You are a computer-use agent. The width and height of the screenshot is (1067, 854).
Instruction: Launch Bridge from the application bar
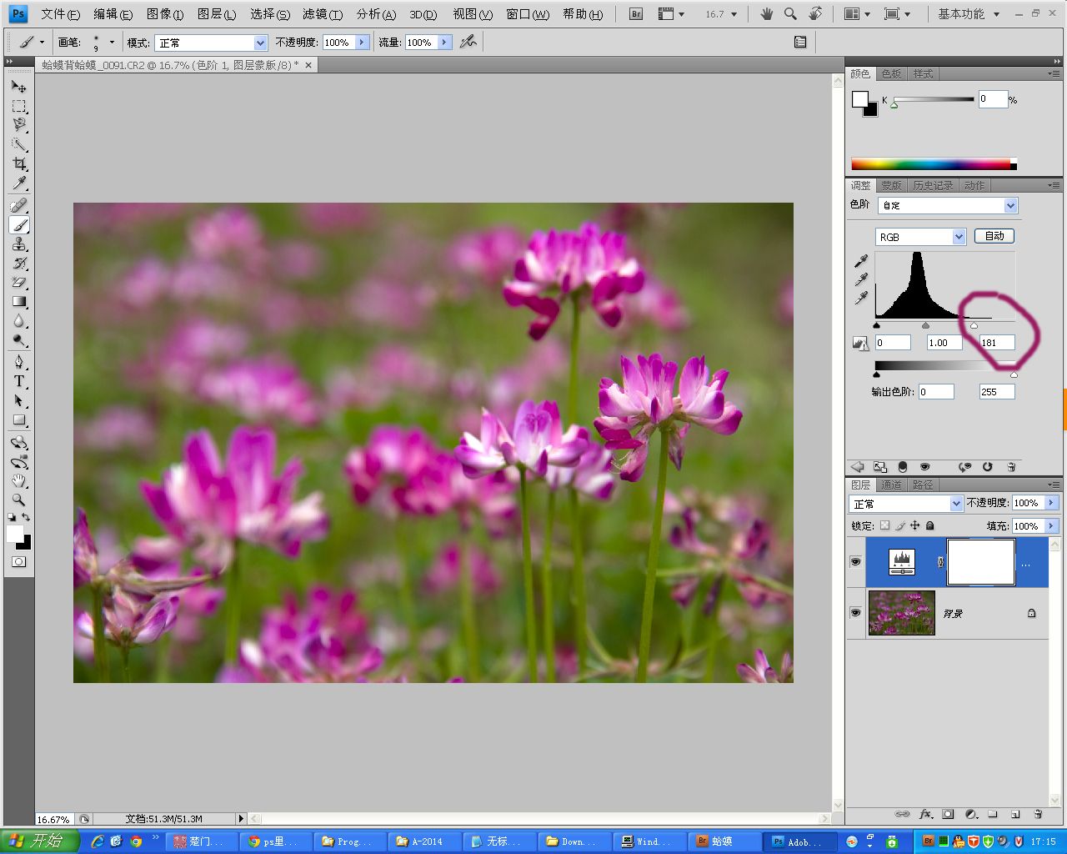click(636, 14)
